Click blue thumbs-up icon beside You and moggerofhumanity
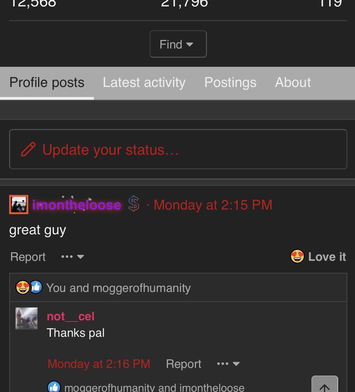 tap(36, 287)
